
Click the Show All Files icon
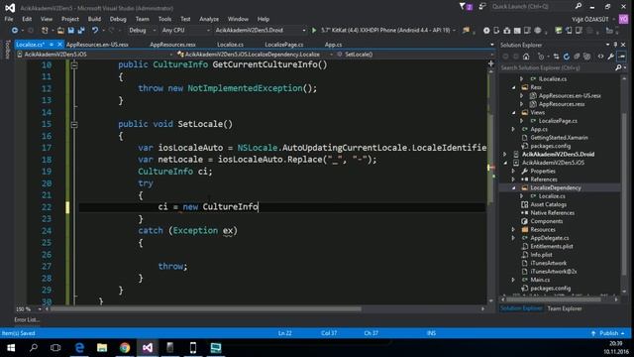pyautogui.click(x=586, y=57)
